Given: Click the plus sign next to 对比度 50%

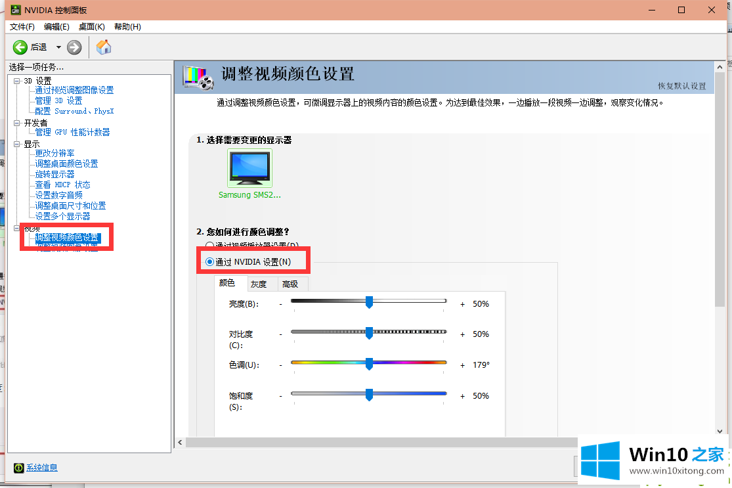Looking at the screenshot, I should click(463, 335).
